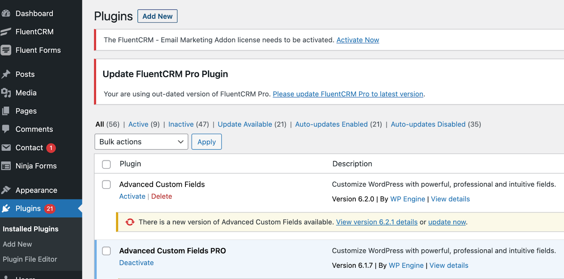Click the Plugin column header
This screenshot has width=564, height=279.
pyautogui.click(x=130, y=164)
